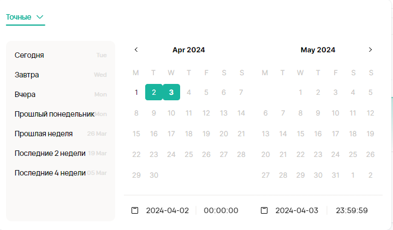Go to next month with right arrow
This screenshot has width=393, height=230.
371,50
